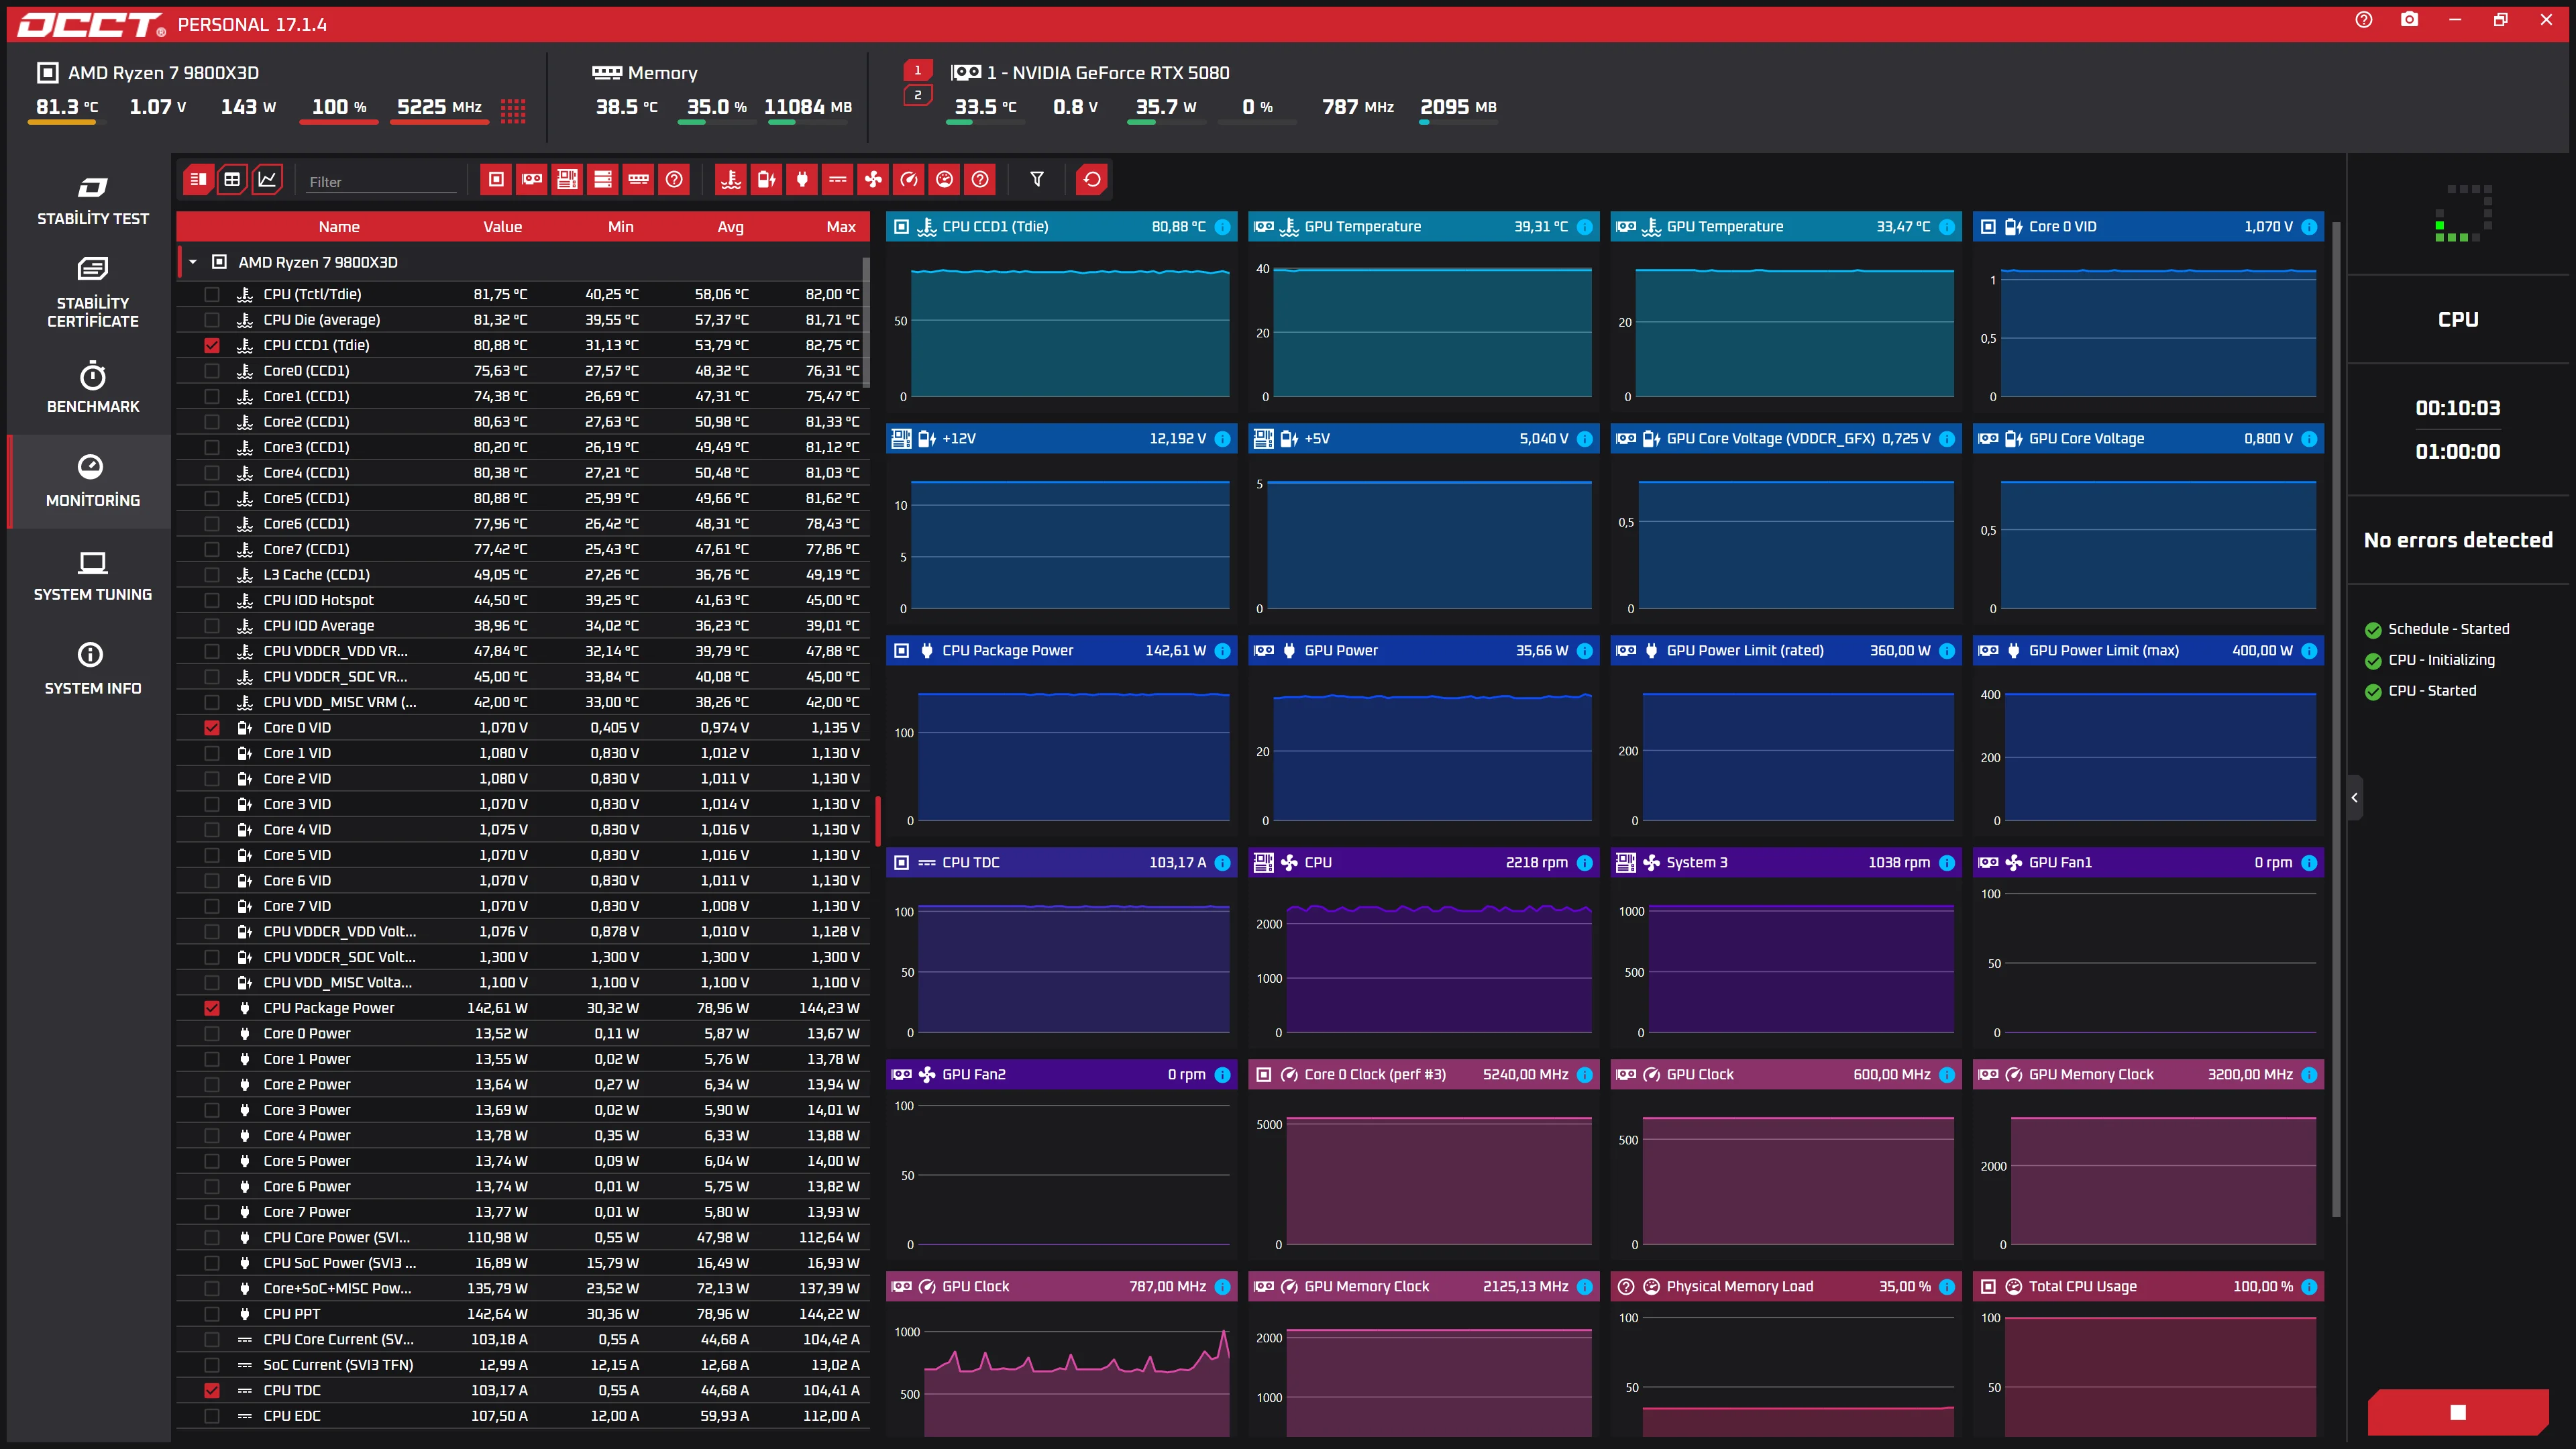Focus the Filter text field
2576x1449 pixels.
tap(380, 182)
